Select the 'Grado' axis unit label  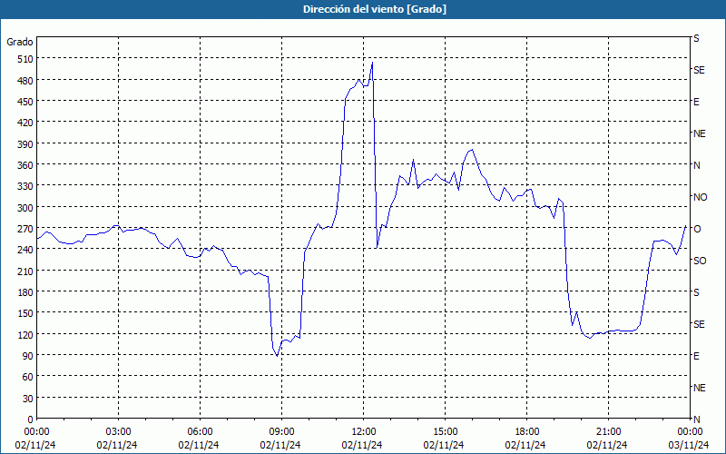tap(20, 42)
